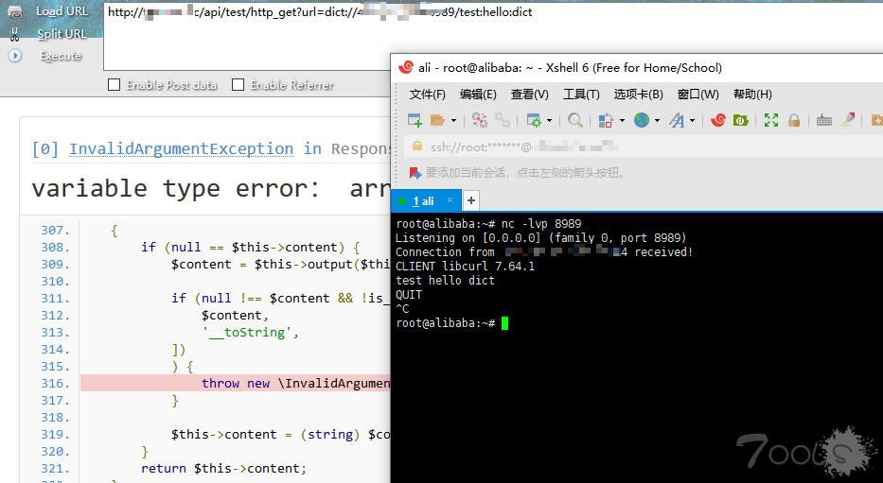Viewport: 883px width, 483px height.
Task: Click the Load URL icon
Action: tap(15, 11)
